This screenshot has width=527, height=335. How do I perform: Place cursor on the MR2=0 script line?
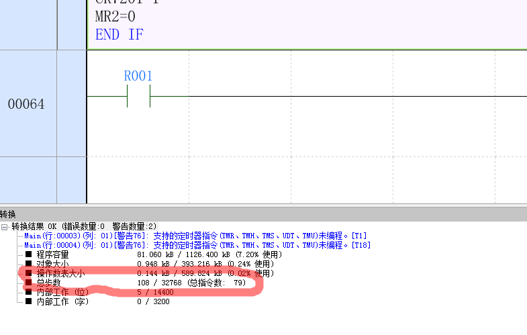click(115, 17)
